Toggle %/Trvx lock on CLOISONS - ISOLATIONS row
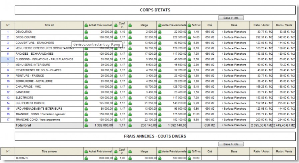The image size is (299, 163). 189,60
